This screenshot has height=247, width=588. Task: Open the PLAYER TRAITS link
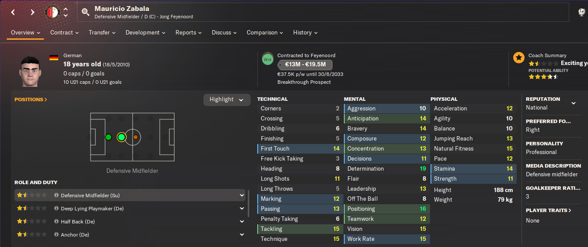pyautogui.click(x=549, y=210)
